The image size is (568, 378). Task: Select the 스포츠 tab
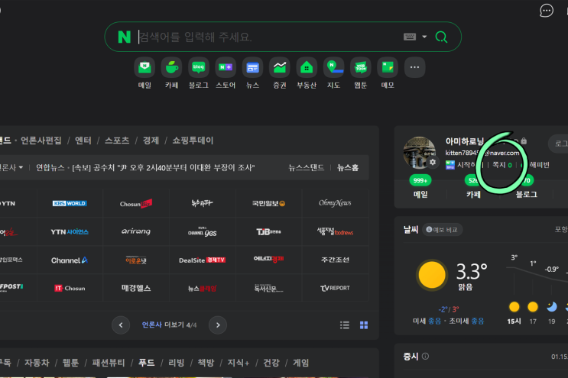(117, 141)
